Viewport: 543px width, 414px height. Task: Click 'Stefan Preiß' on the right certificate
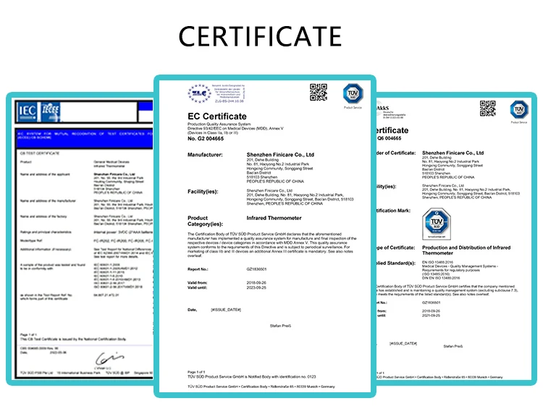(x=453, y=346)
